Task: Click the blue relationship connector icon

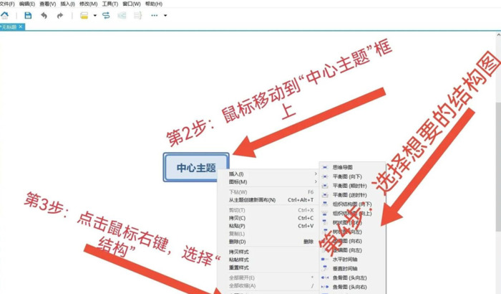Action: 106,15
